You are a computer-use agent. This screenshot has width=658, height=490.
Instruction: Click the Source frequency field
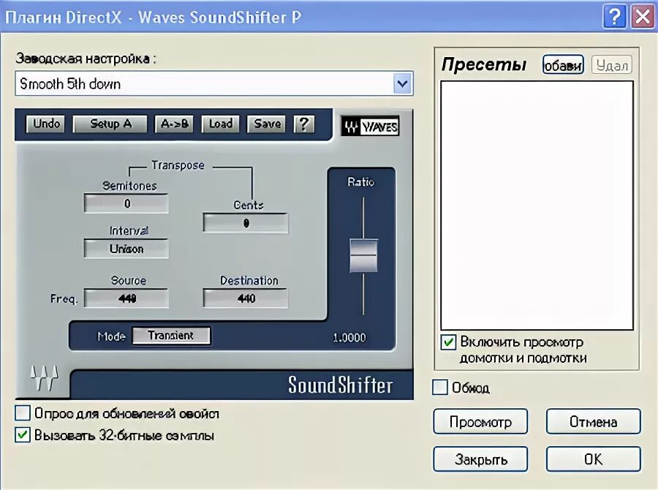click(126, 298)
